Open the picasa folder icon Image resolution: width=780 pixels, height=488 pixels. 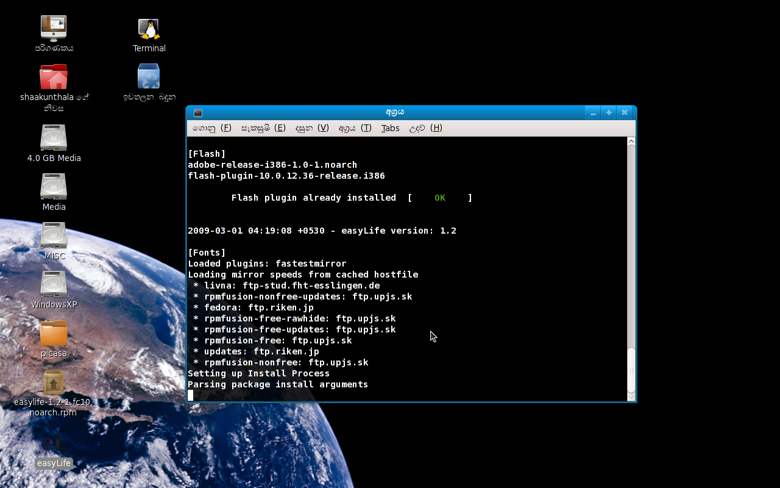pyautogui.click(x=54, y=333)
